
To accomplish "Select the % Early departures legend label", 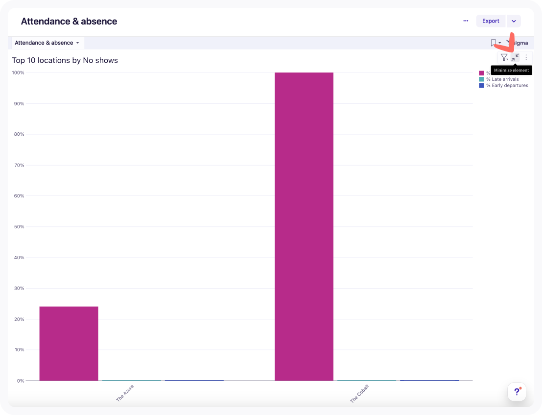I will tap(507, 85).
